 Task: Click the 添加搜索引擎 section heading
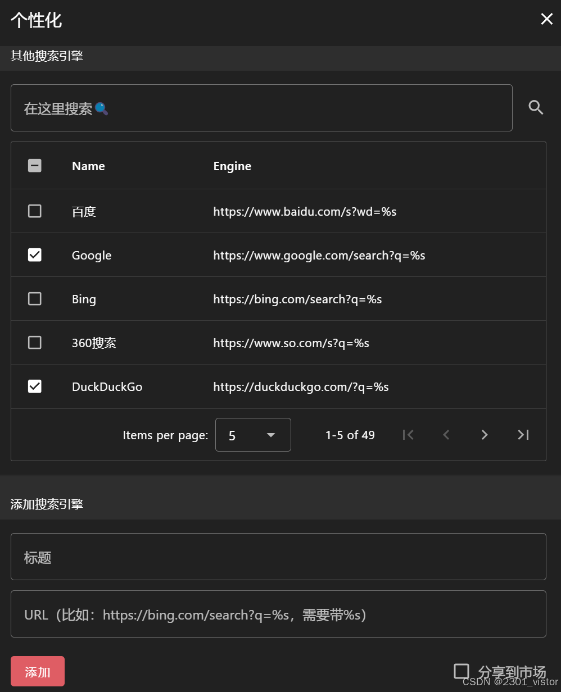[47, 504]
